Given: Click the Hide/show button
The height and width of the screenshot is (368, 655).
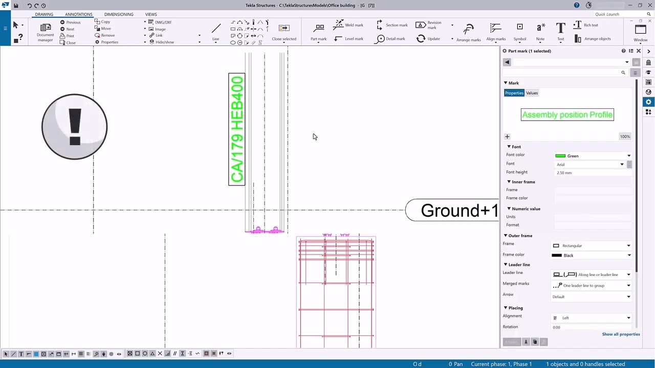Looking at the screenshot, I should click(161, 42).
